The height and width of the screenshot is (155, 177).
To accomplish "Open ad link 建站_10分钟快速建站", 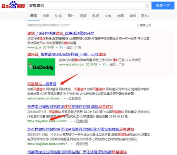I will [x=61, y=33].
